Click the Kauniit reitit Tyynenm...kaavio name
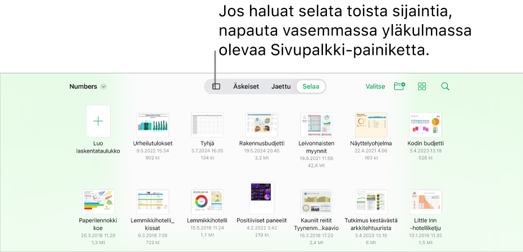 coord(316,225)
